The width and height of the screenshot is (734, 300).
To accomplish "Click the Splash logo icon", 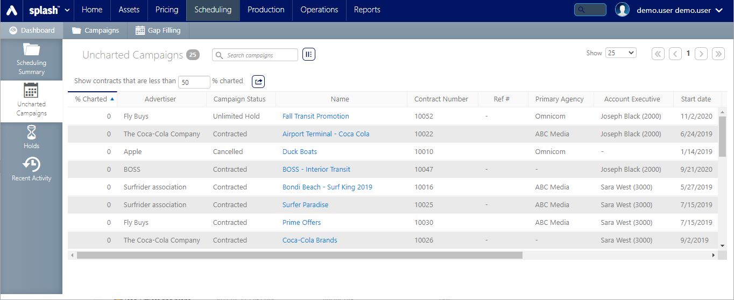I will tap(12, 10).
